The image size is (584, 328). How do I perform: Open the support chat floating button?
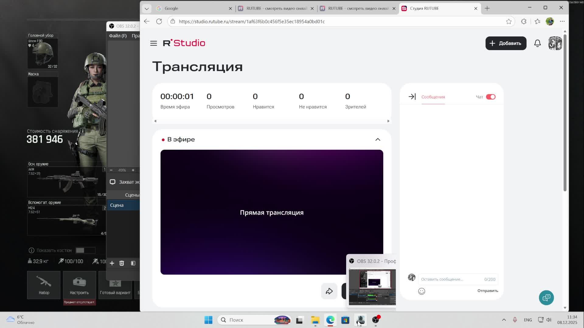coord(546,298)
